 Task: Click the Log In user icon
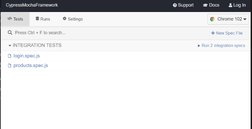230,5
